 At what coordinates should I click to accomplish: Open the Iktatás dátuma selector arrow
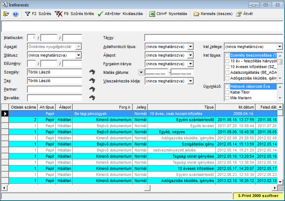click(141, 73)
